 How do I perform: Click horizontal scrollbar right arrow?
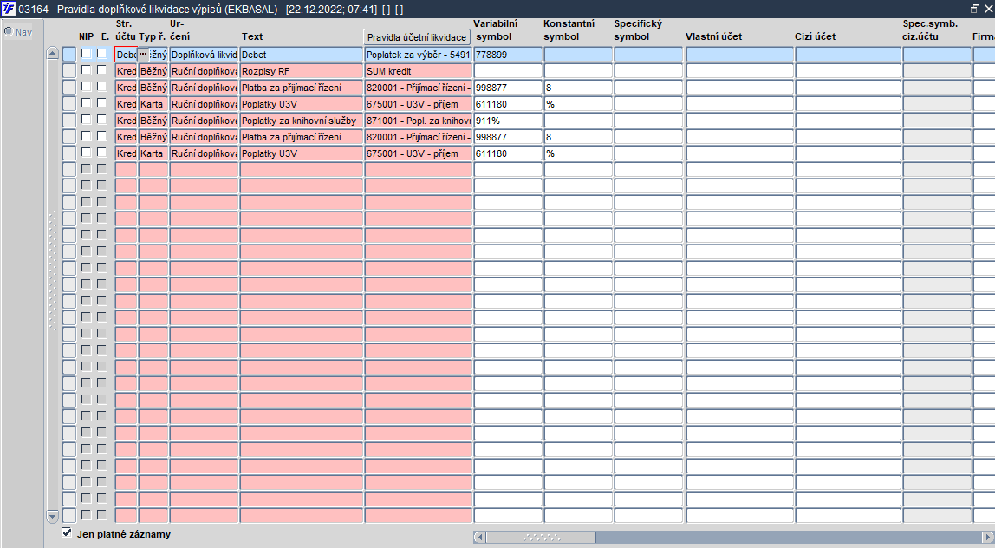pos(987,538)
